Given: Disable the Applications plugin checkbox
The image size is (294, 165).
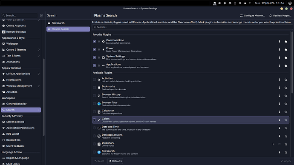Looking at the screenshot, I should (x=94, y=65).
